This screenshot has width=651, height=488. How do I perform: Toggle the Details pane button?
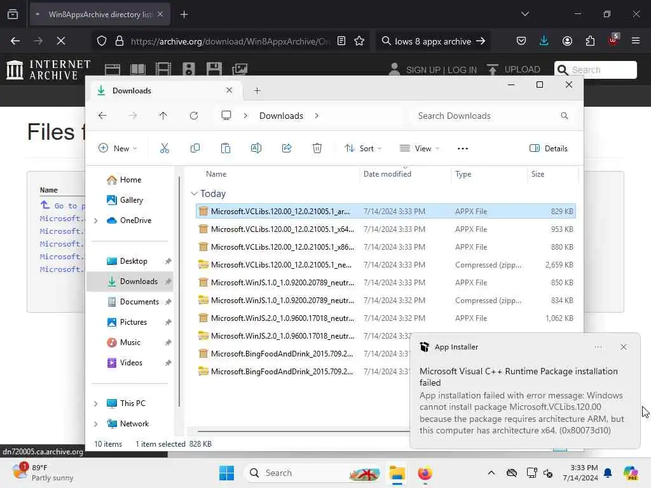549,148
